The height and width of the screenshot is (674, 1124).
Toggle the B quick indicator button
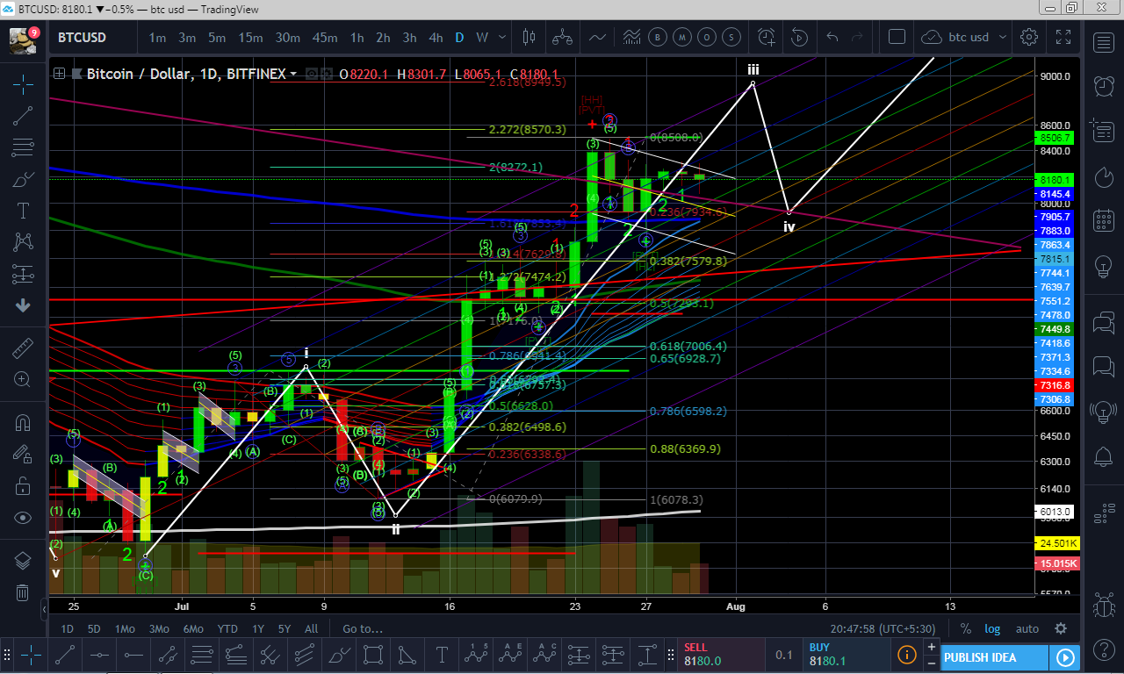pyautogui.click(x=658, y=37)
